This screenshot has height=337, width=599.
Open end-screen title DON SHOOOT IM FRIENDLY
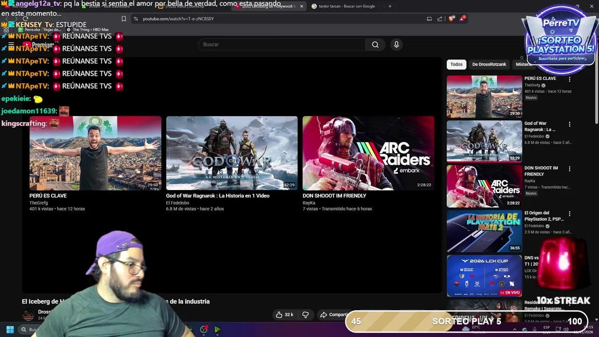coord(334,196)
